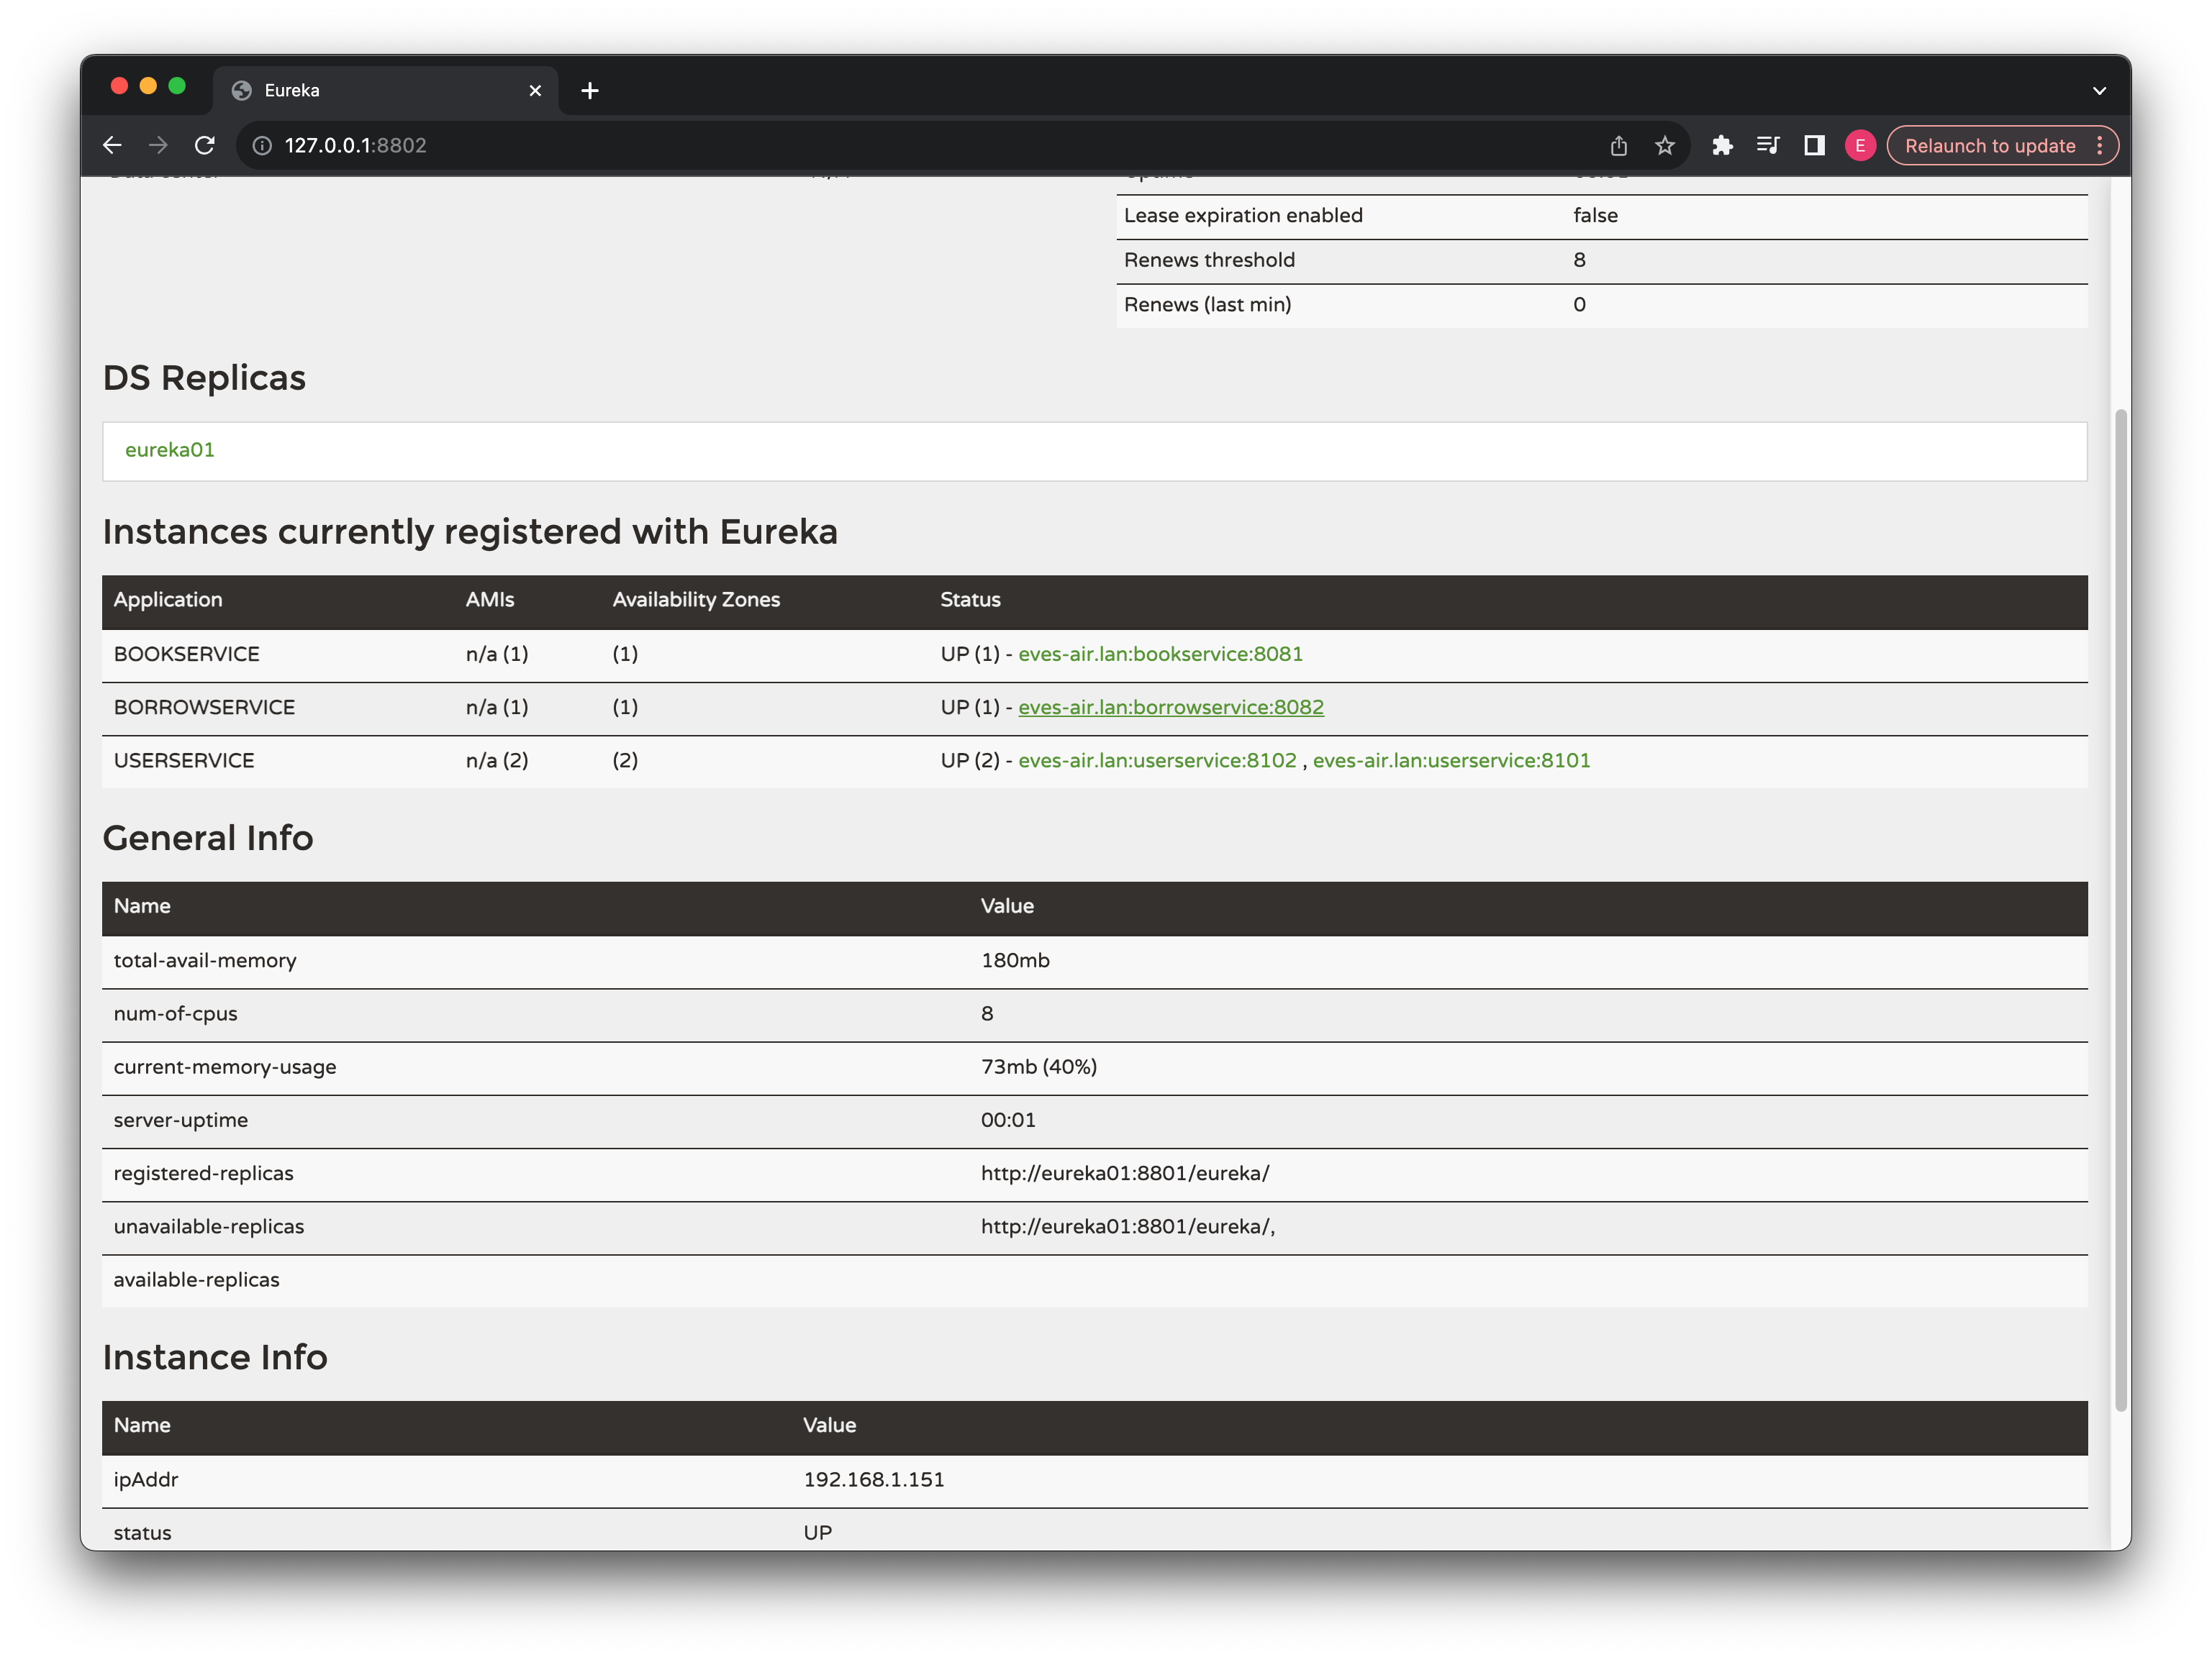
Task: Click the unavailable-replicas row name
Action: click(209, 1226)
